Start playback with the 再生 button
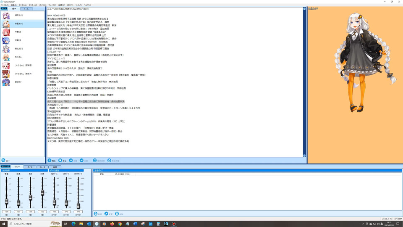 point(52,160)
